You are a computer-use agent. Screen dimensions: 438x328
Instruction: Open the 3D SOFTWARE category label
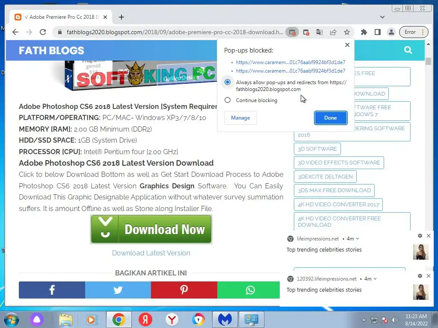(x=317, y=149)
